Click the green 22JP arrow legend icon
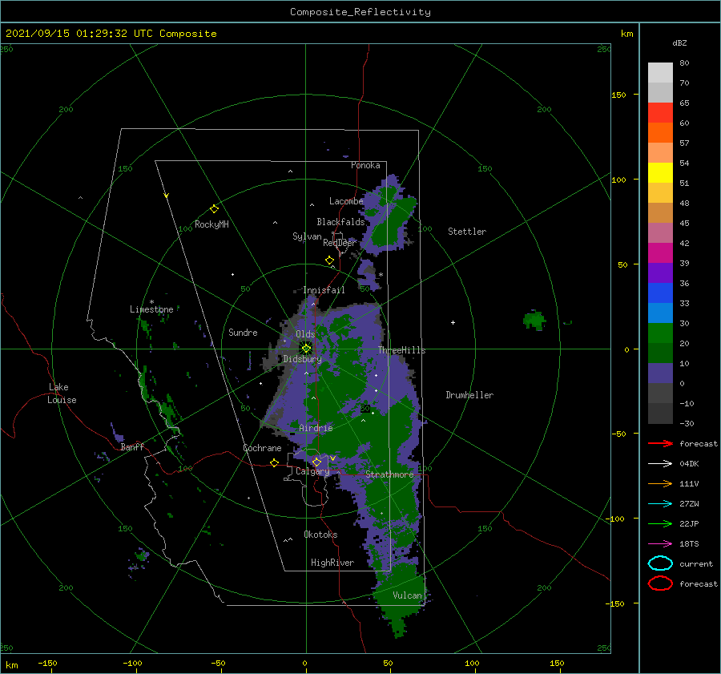Viewport: 721px width, 674px height. [660, 523]
